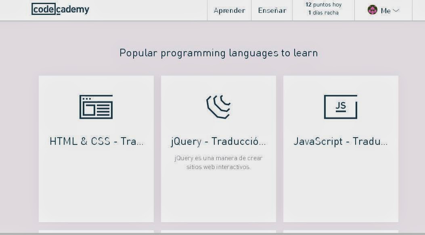Open the JavaScript - Tradu... course title
The image size is (425, 235).
tap(341, 141)
